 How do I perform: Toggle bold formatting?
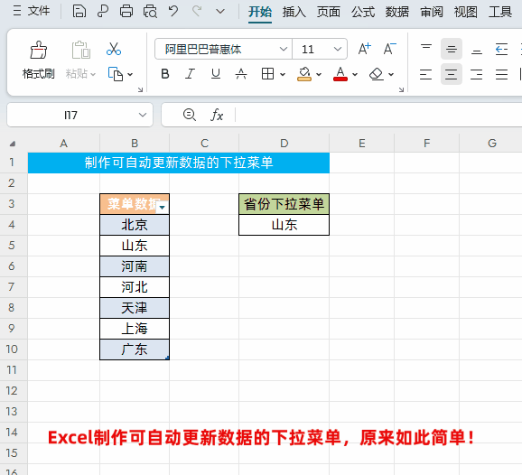coord(164,73)
